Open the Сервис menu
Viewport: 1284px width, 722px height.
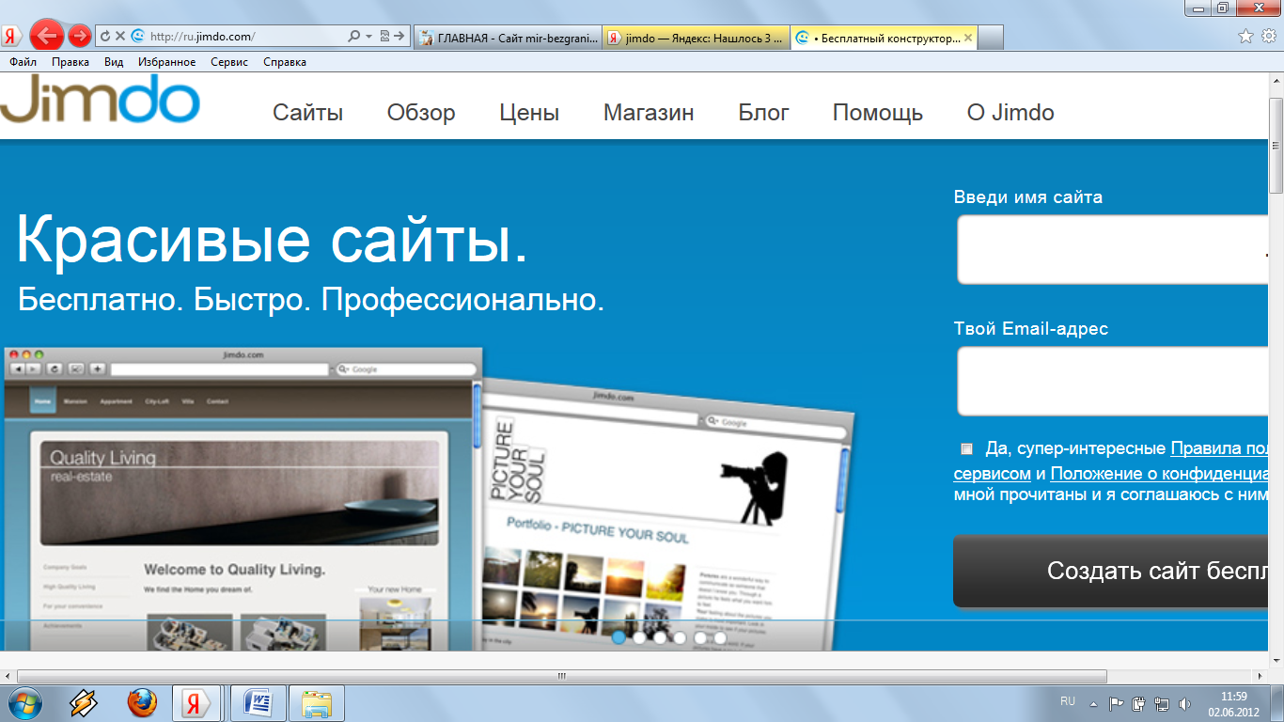[x=229, y=62]
